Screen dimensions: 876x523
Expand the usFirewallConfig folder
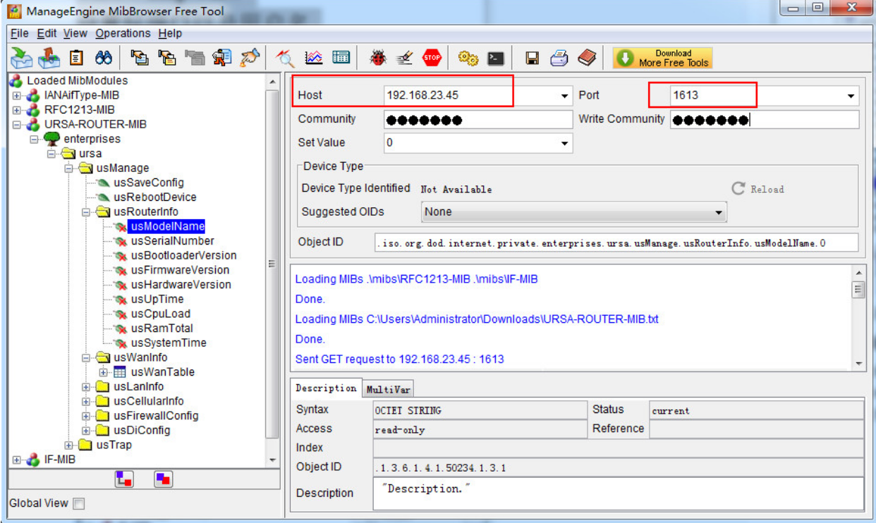pos(86,416)
